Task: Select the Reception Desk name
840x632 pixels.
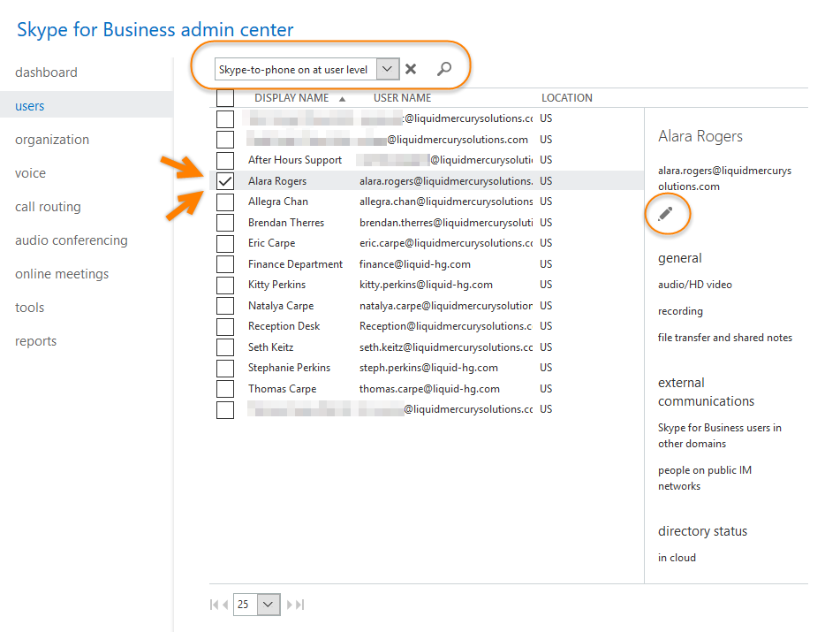Action: [284, 326]
